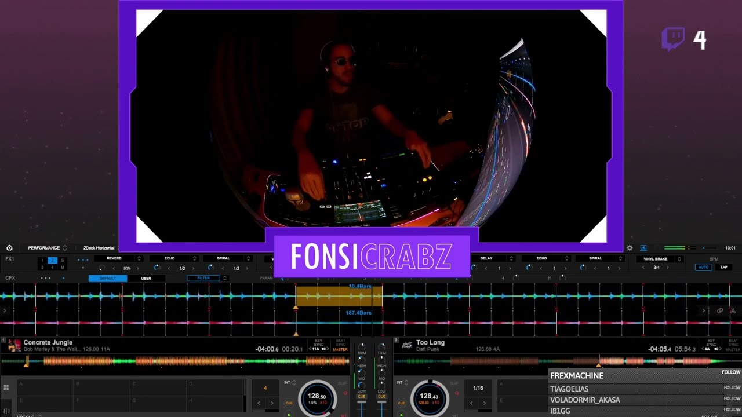Halve the deck 1 loop size
Image resolution: width=742 pixels, height=417 pixels.
[x=259, y=403]
